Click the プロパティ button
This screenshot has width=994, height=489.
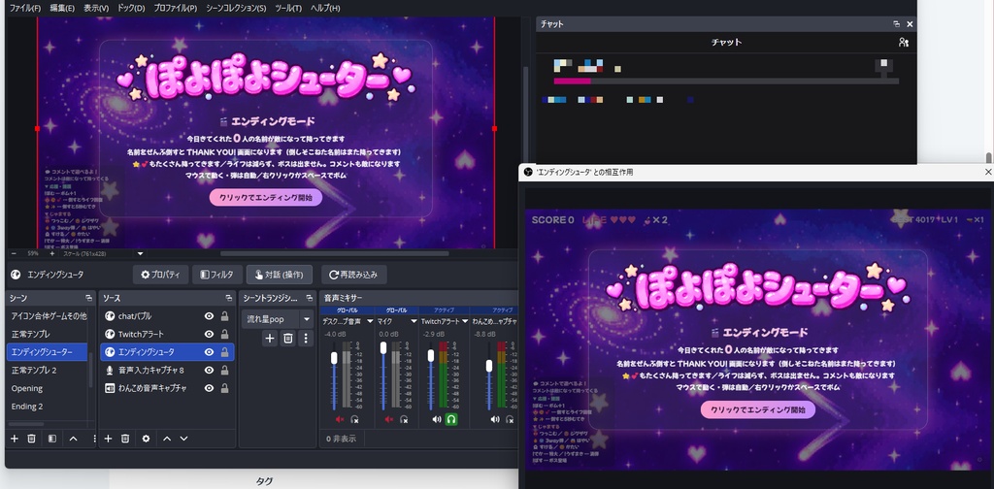160,275
